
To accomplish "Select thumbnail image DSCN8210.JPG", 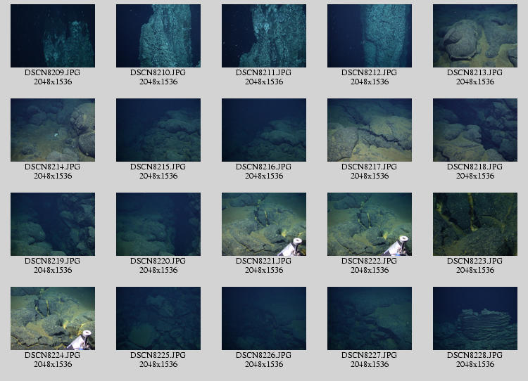I will coord(158,36).
